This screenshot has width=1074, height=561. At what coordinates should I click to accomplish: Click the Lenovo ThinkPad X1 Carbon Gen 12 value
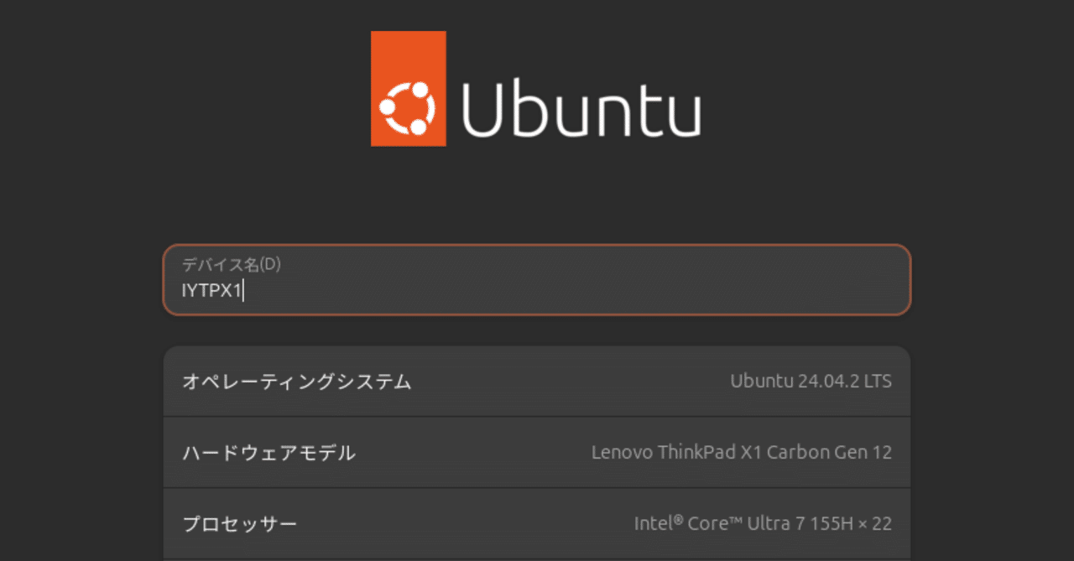742,452
